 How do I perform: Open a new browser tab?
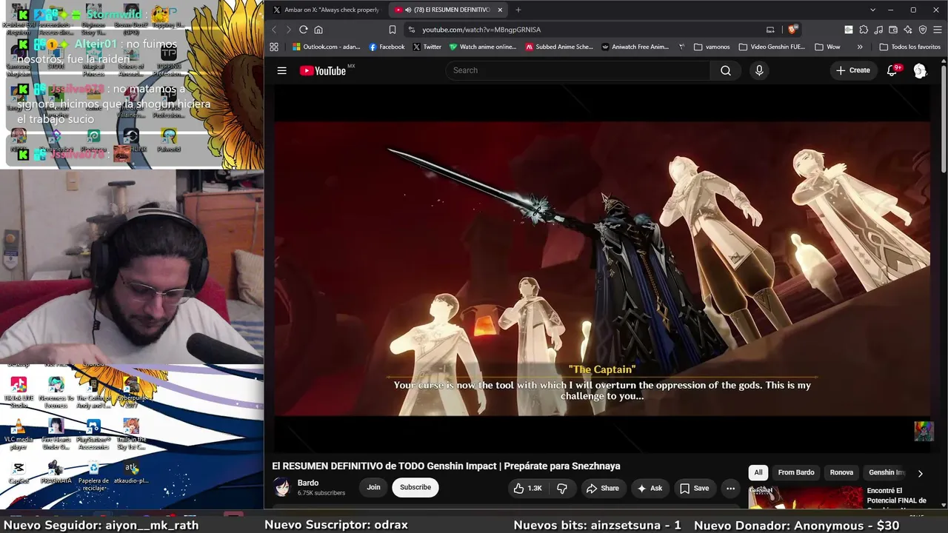[518, 10]
